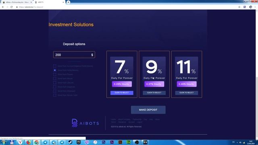Open the News footer link

click(157, 120)
